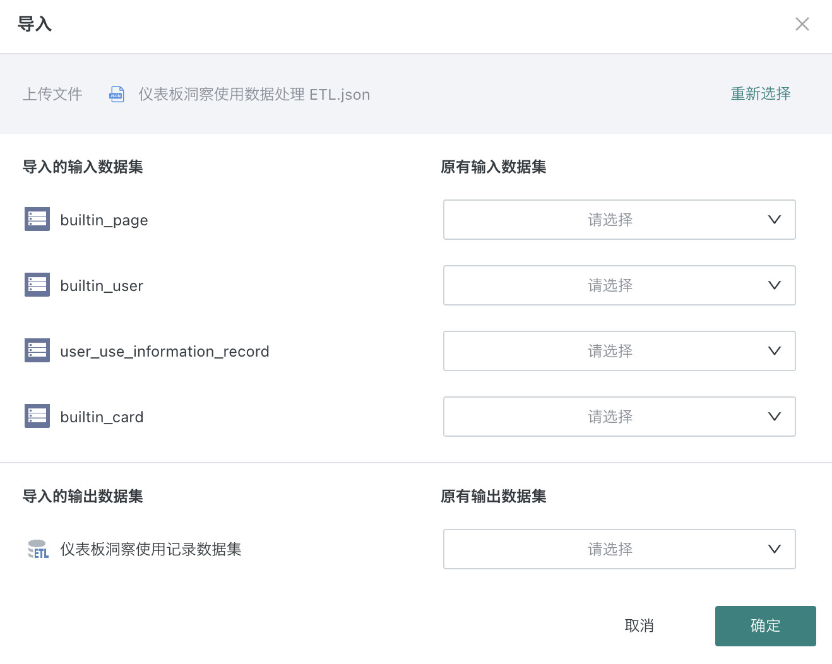Click the builtin_card dataset name
This screenshot has width=832, height=664.
click(102, 417)
